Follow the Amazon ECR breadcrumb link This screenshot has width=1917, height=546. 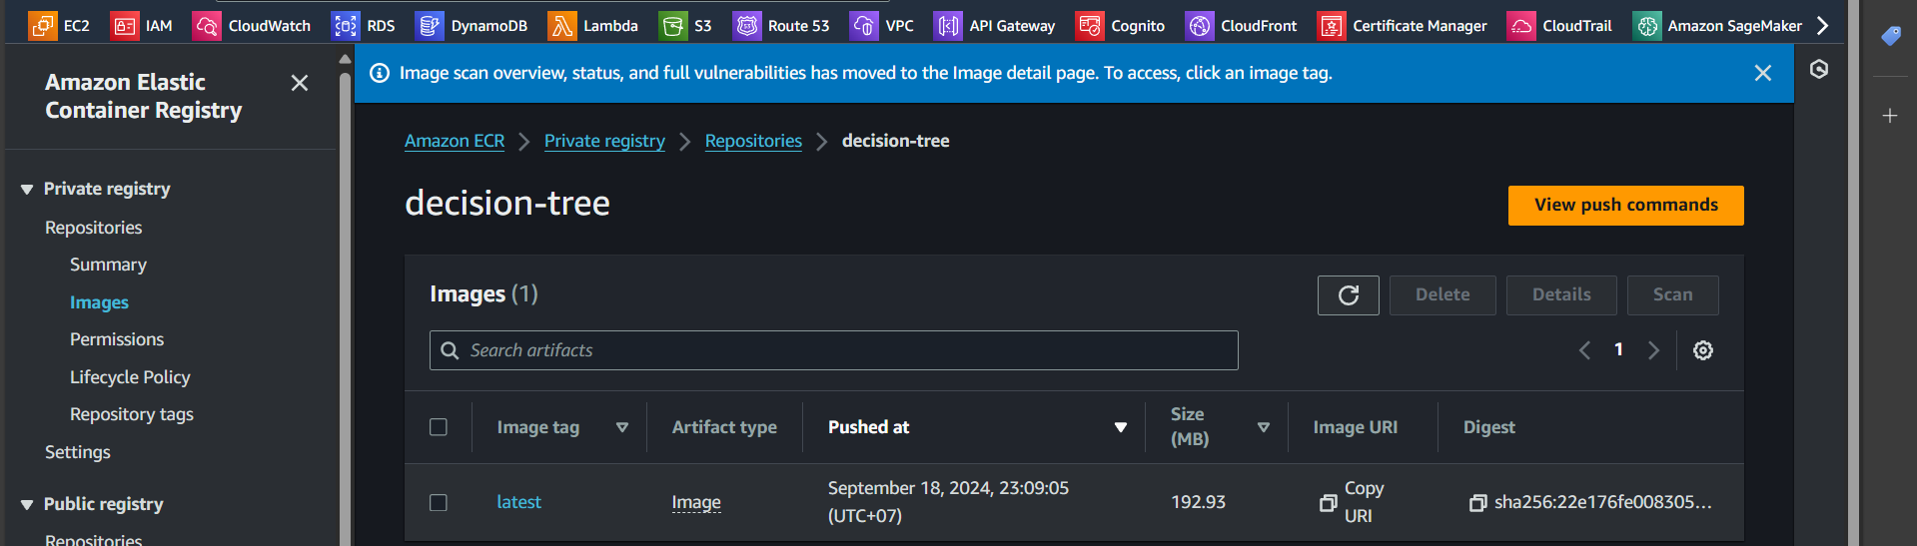click(455, 141)
